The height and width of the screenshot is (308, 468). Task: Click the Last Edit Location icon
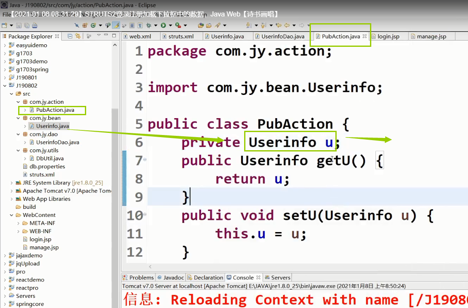[278, 25]
